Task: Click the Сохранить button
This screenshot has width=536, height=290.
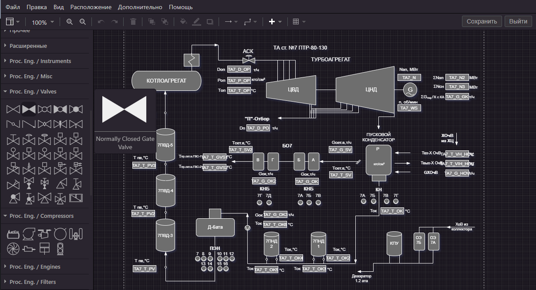Action: [x=481, y=21]
